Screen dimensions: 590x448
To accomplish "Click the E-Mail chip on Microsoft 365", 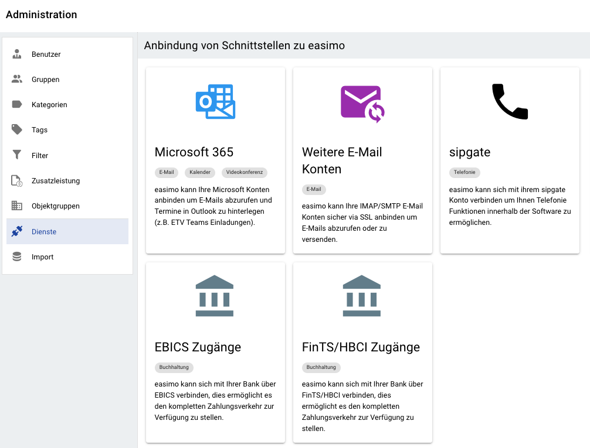I will click(167, 172).
